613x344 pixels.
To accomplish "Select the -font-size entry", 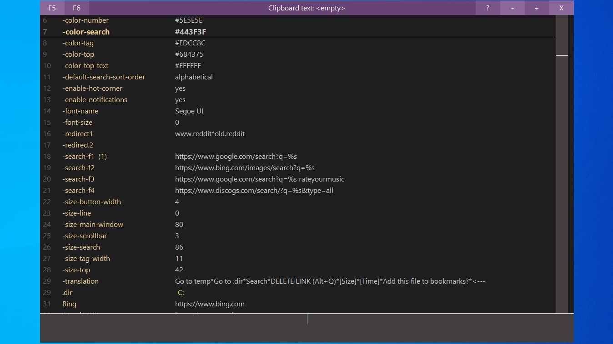I will 77,123.
